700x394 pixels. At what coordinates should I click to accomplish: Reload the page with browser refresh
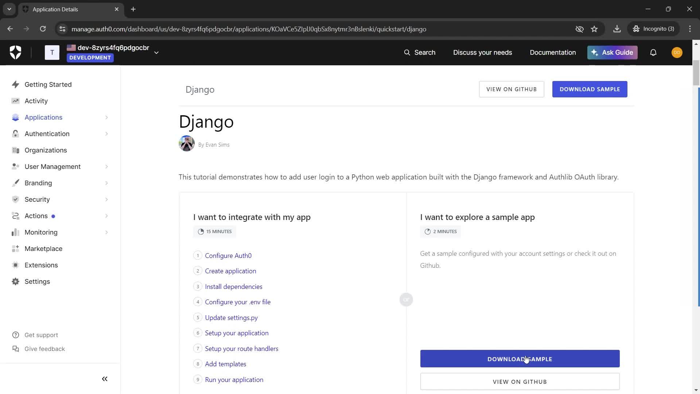pos(43,29)
